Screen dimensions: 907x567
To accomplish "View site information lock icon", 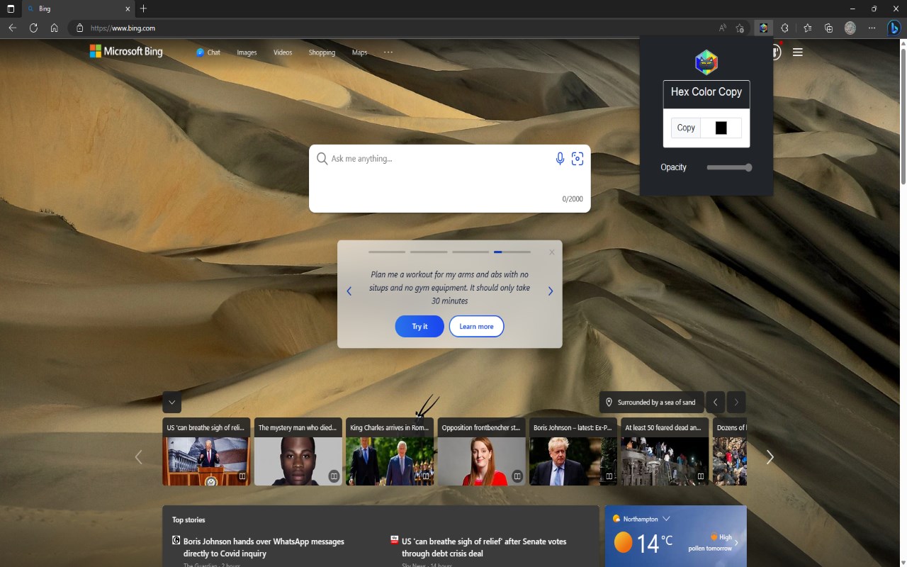I will (x=79, y=28).
